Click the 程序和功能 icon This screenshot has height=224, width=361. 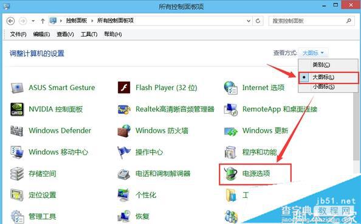pyautogui.click(x=230, y=153)
